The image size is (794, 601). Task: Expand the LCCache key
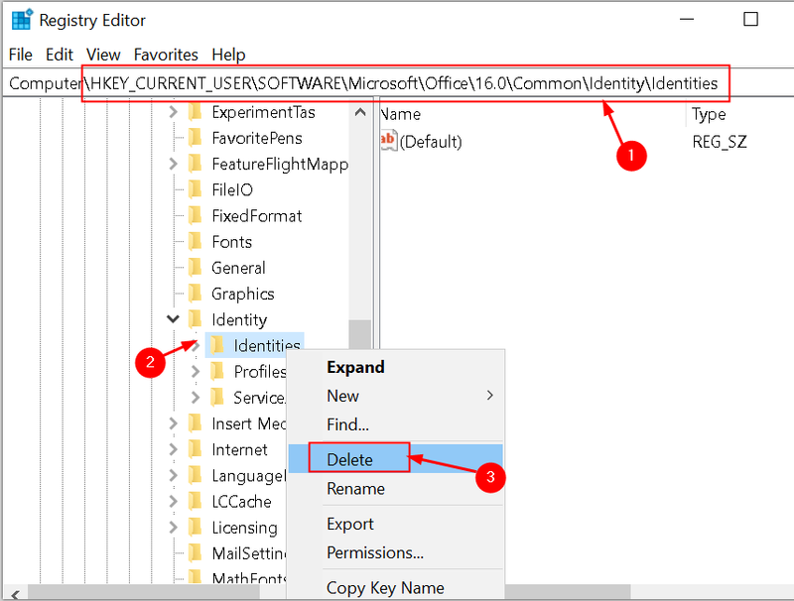tap(173, 502)
